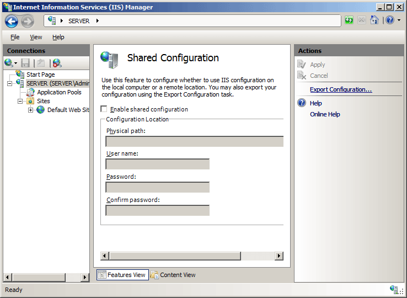The image size is (407, 298).
Task: Select Default Web Site tree label
Action: point(68,110)
